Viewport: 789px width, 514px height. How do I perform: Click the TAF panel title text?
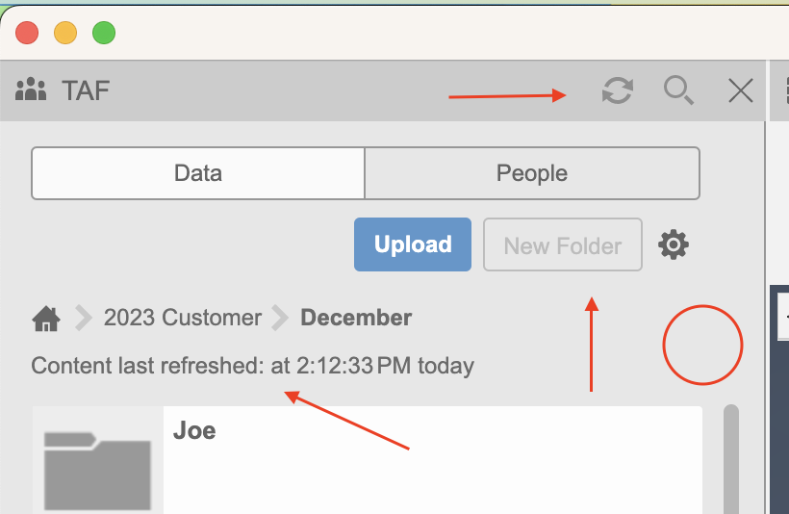coord(86,91)
